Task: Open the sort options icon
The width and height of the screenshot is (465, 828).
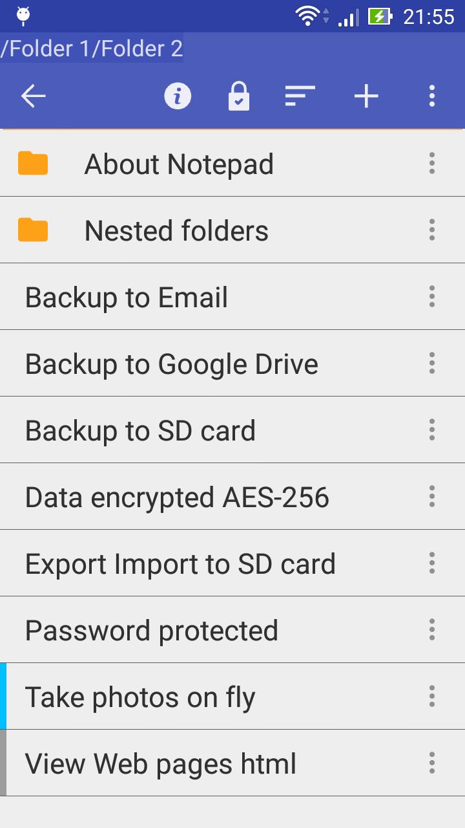Action: click(x=300, y=96)
